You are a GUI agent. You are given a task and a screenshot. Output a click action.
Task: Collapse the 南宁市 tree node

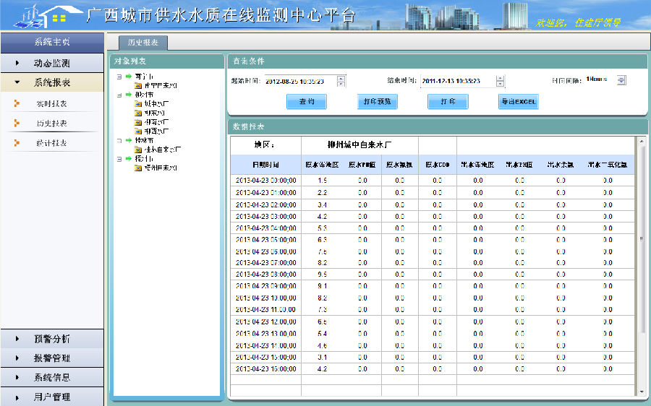click(119, 76)
